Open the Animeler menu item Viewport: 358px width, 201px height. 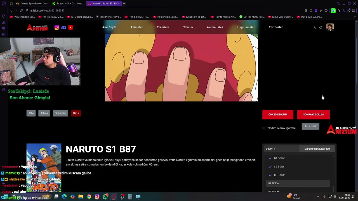tap(136, 27)
